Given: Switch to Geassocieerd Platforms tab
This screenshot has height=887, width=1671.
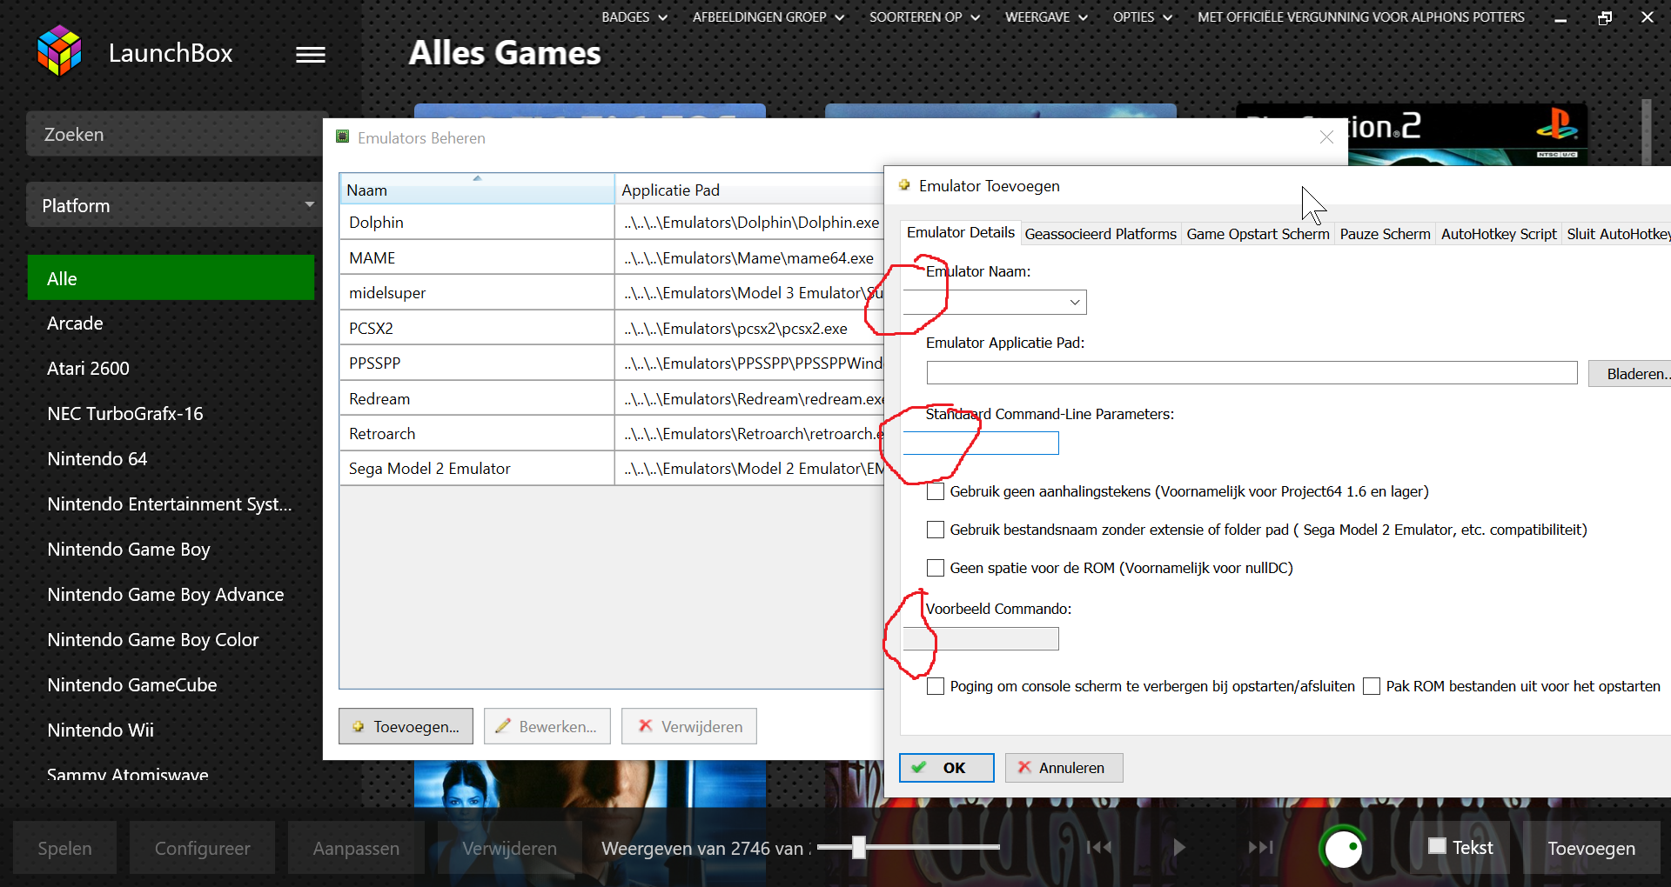Looking at the screenshot, I should click(1100, 234).
